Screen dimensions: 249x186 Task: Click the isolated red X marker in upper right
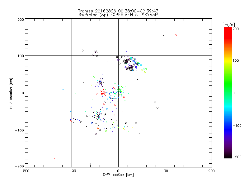pos(176,35)
